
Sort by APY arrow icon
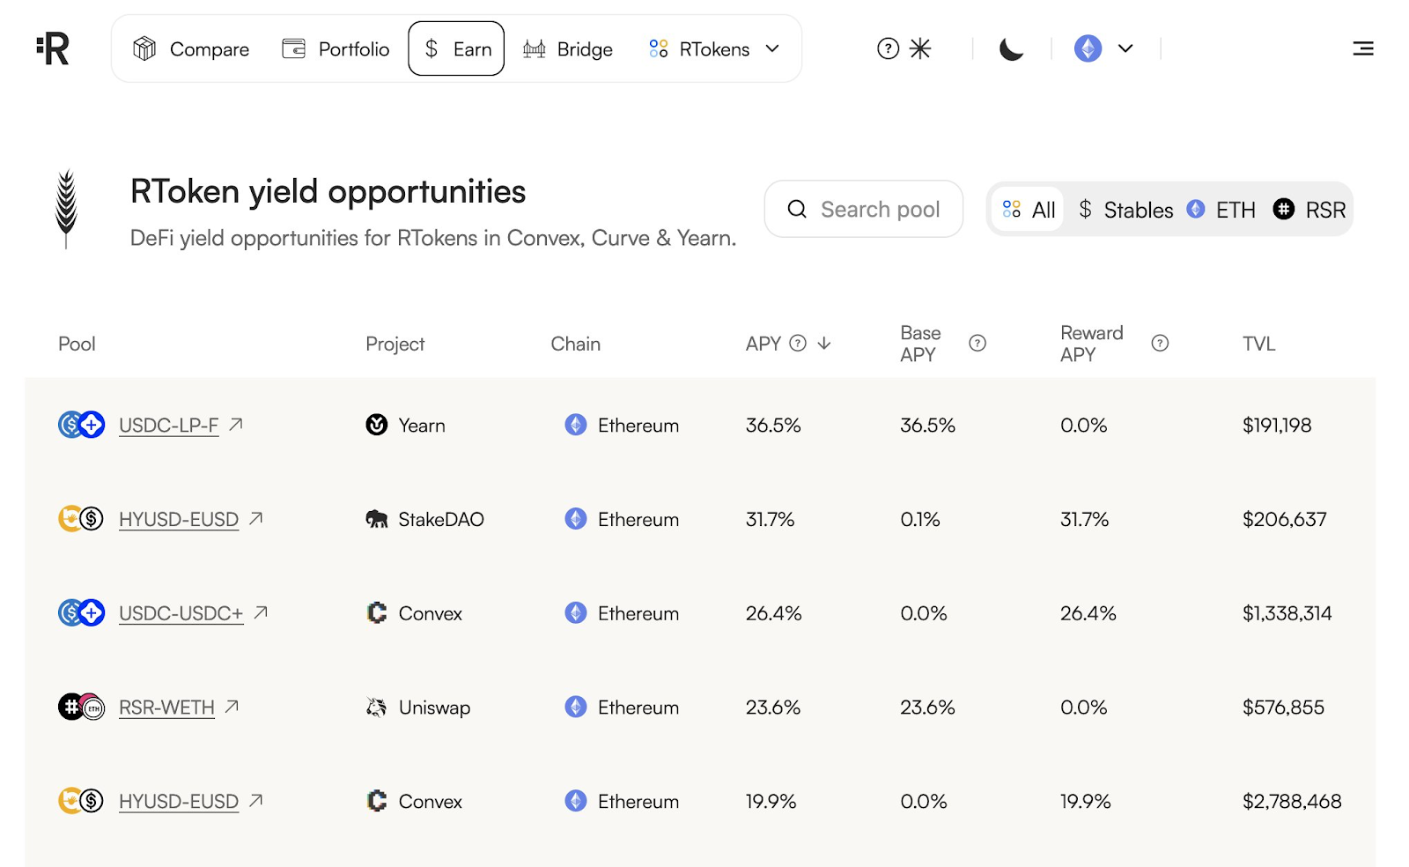824,344
